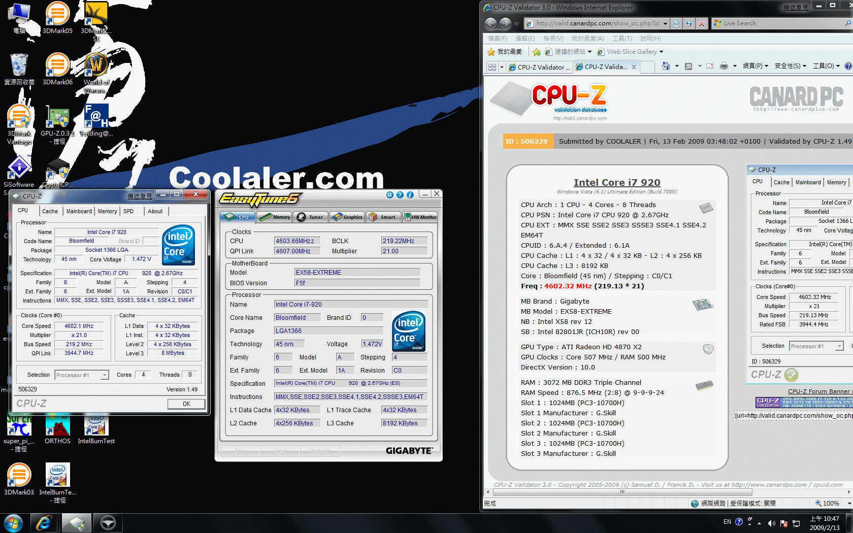Open the 3DMark06 desktop shortcut
Viewport: 853px width, 533px height.
click(x=57, y=69)
